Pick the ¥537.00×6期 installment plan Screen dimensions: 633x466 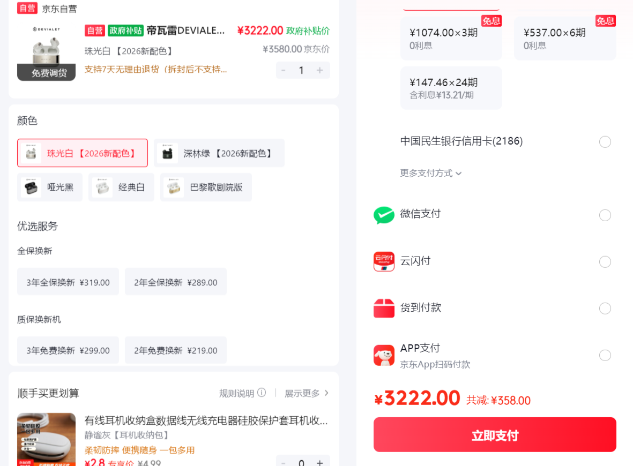pos(565,39)
